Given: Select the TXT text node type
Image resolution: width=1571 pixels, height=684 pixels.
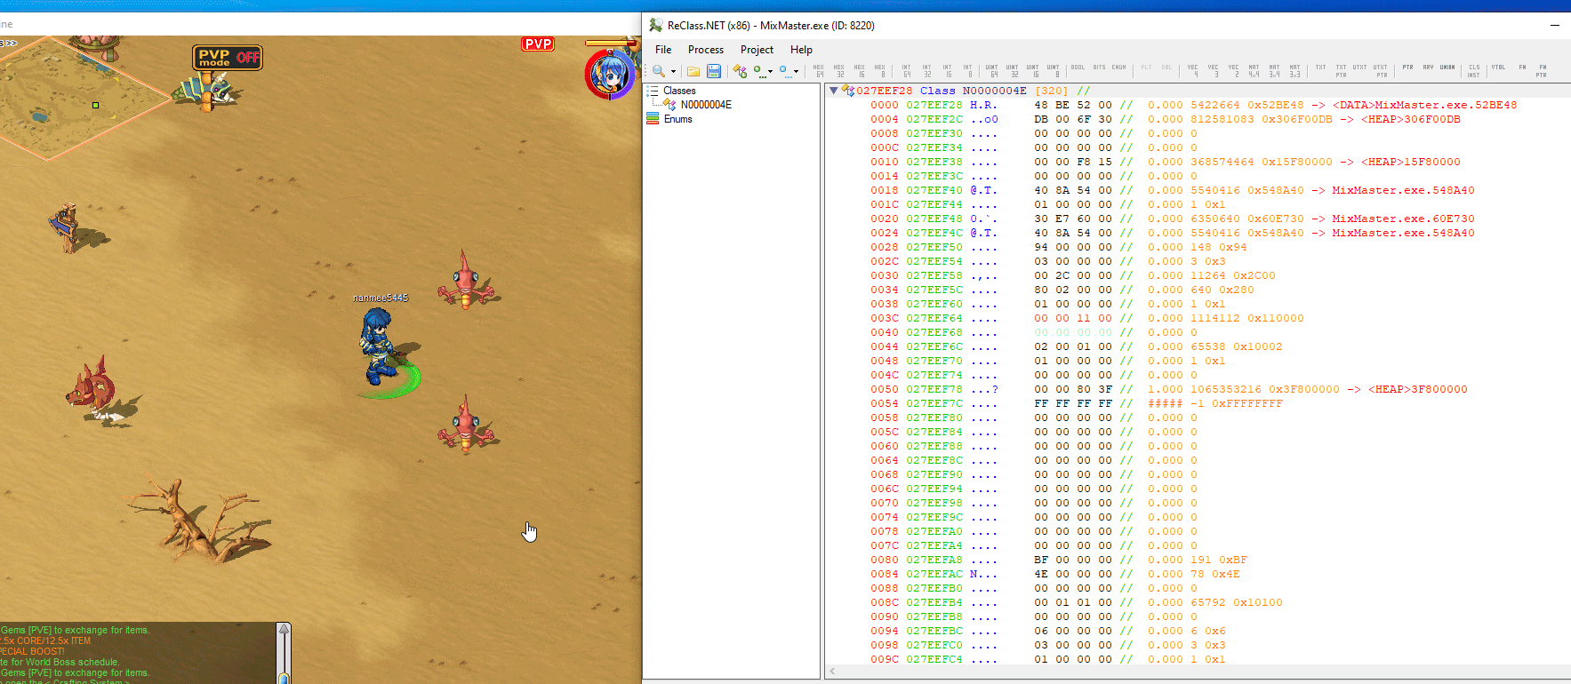Looking at the screenshot, I should tap(1321, 68).
